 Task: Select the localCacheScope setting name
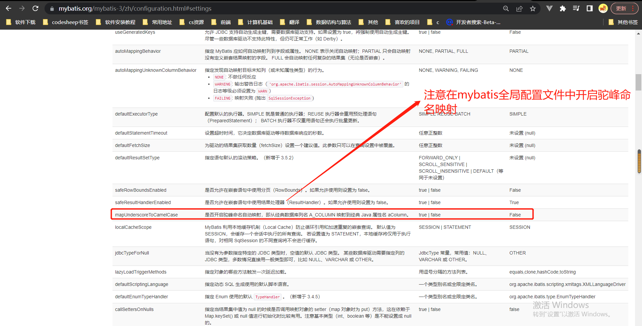133,227
